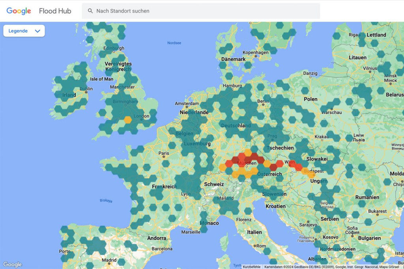The image size is (404, 269).
Task: Click the Paris city label
Action: [164, 153]
